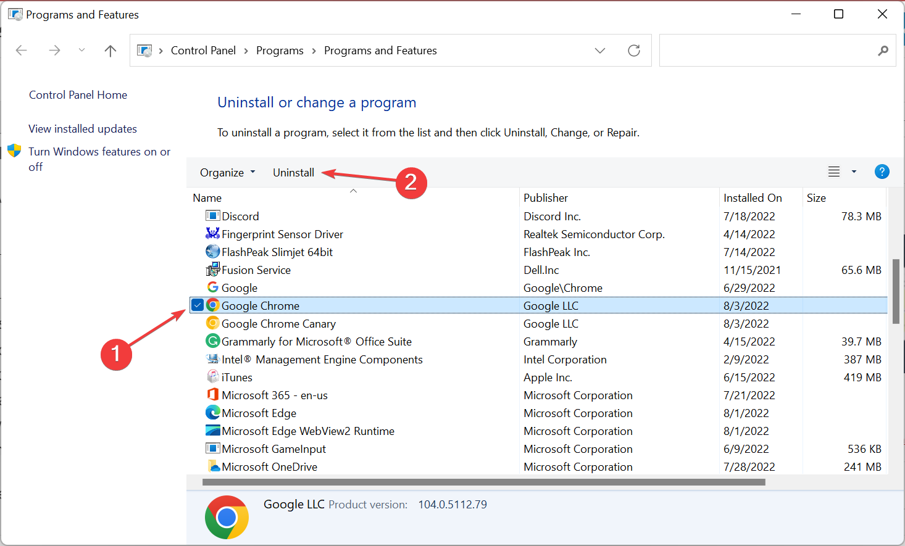Click the Google Chrome Canary icon
Viewport: 905px width, 546px height.
(212, 323)
